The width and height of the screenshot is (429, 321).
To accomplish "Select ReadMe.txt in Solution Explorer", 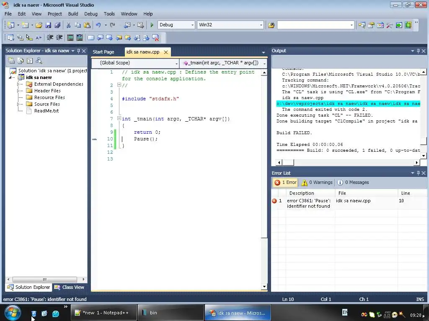I will (46, 111).
